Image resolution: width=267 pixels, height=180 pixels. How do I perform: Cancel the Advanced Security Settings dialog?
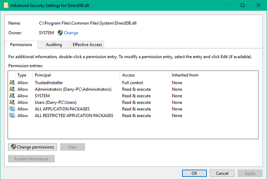(222, 173)
